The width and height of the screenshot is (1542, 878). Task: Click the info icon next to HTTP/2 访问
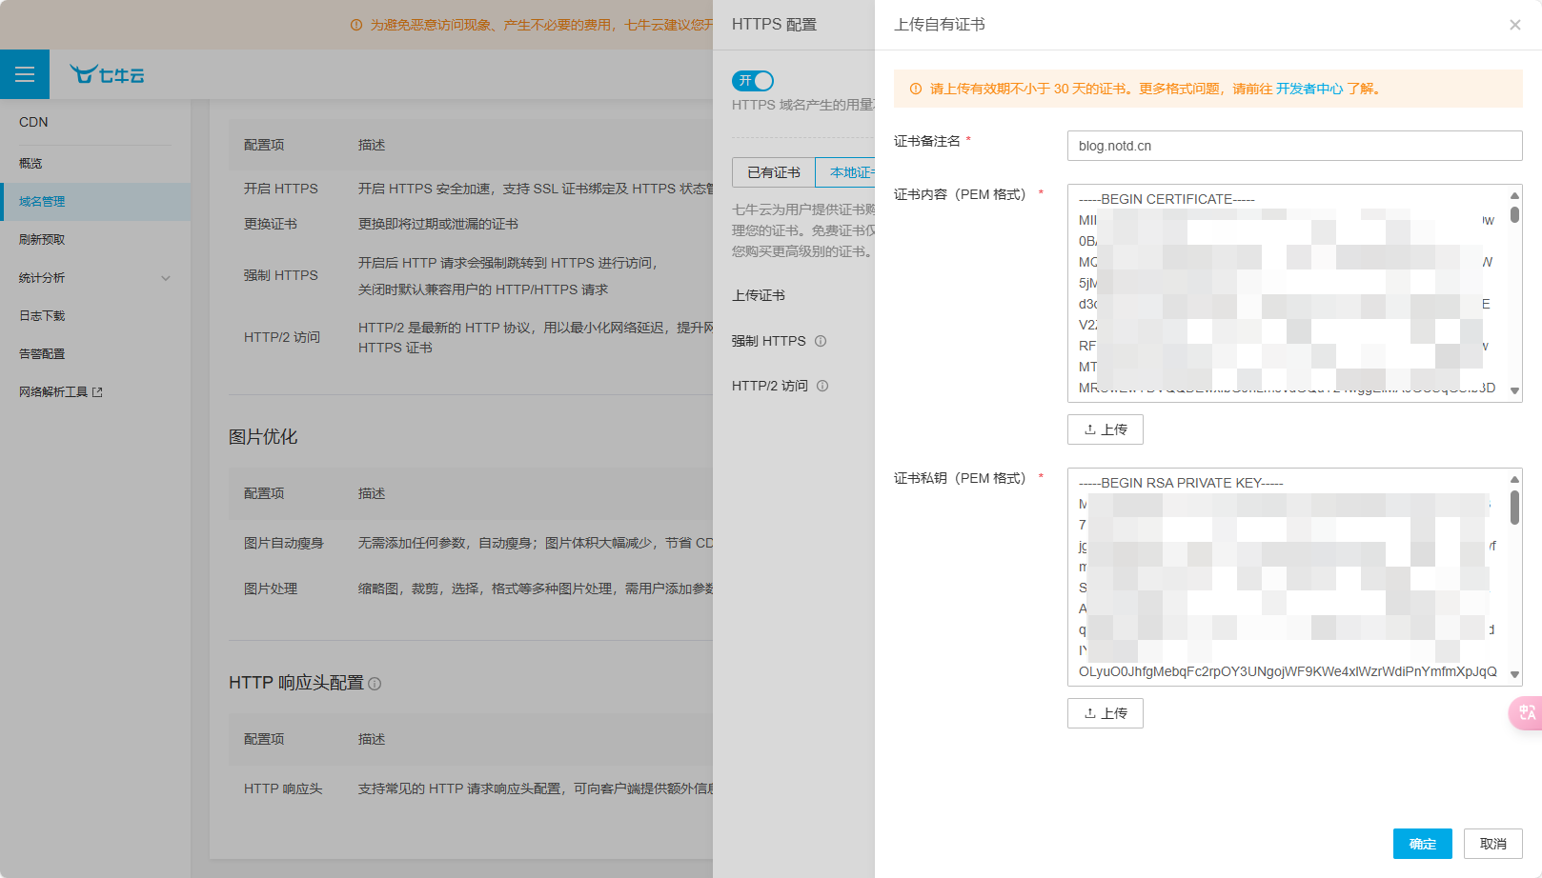[822, 386]
